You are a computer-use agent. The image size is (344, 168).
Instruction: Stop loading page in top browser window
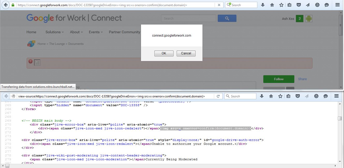click(219, 5)
